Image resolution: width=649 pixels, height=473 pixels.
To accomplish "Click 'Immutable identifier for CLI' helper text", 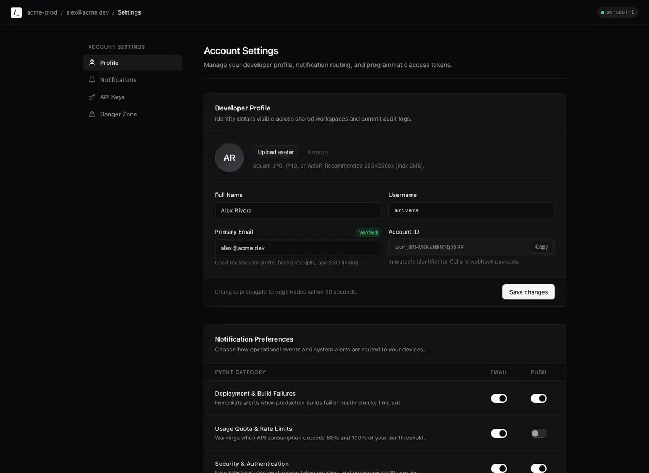I will (x=454, y=262).
